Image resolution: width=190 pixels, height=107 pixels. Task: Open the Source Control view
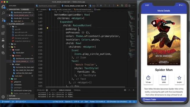(3, 20)
